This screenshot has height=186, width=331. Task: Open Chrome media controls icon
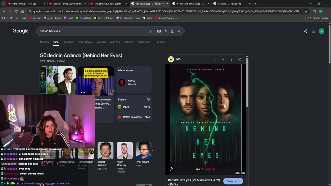click(314, 11)
